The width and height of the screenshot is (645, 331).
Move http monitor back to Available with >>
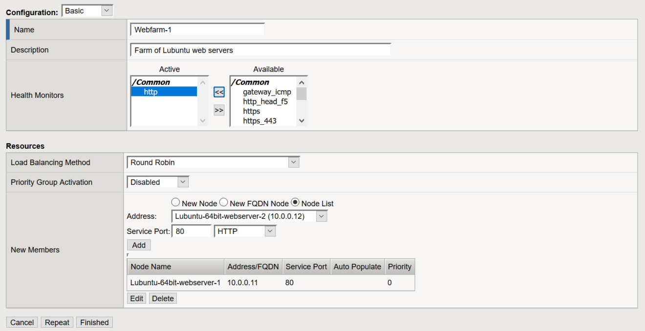(x=218, y=110)
